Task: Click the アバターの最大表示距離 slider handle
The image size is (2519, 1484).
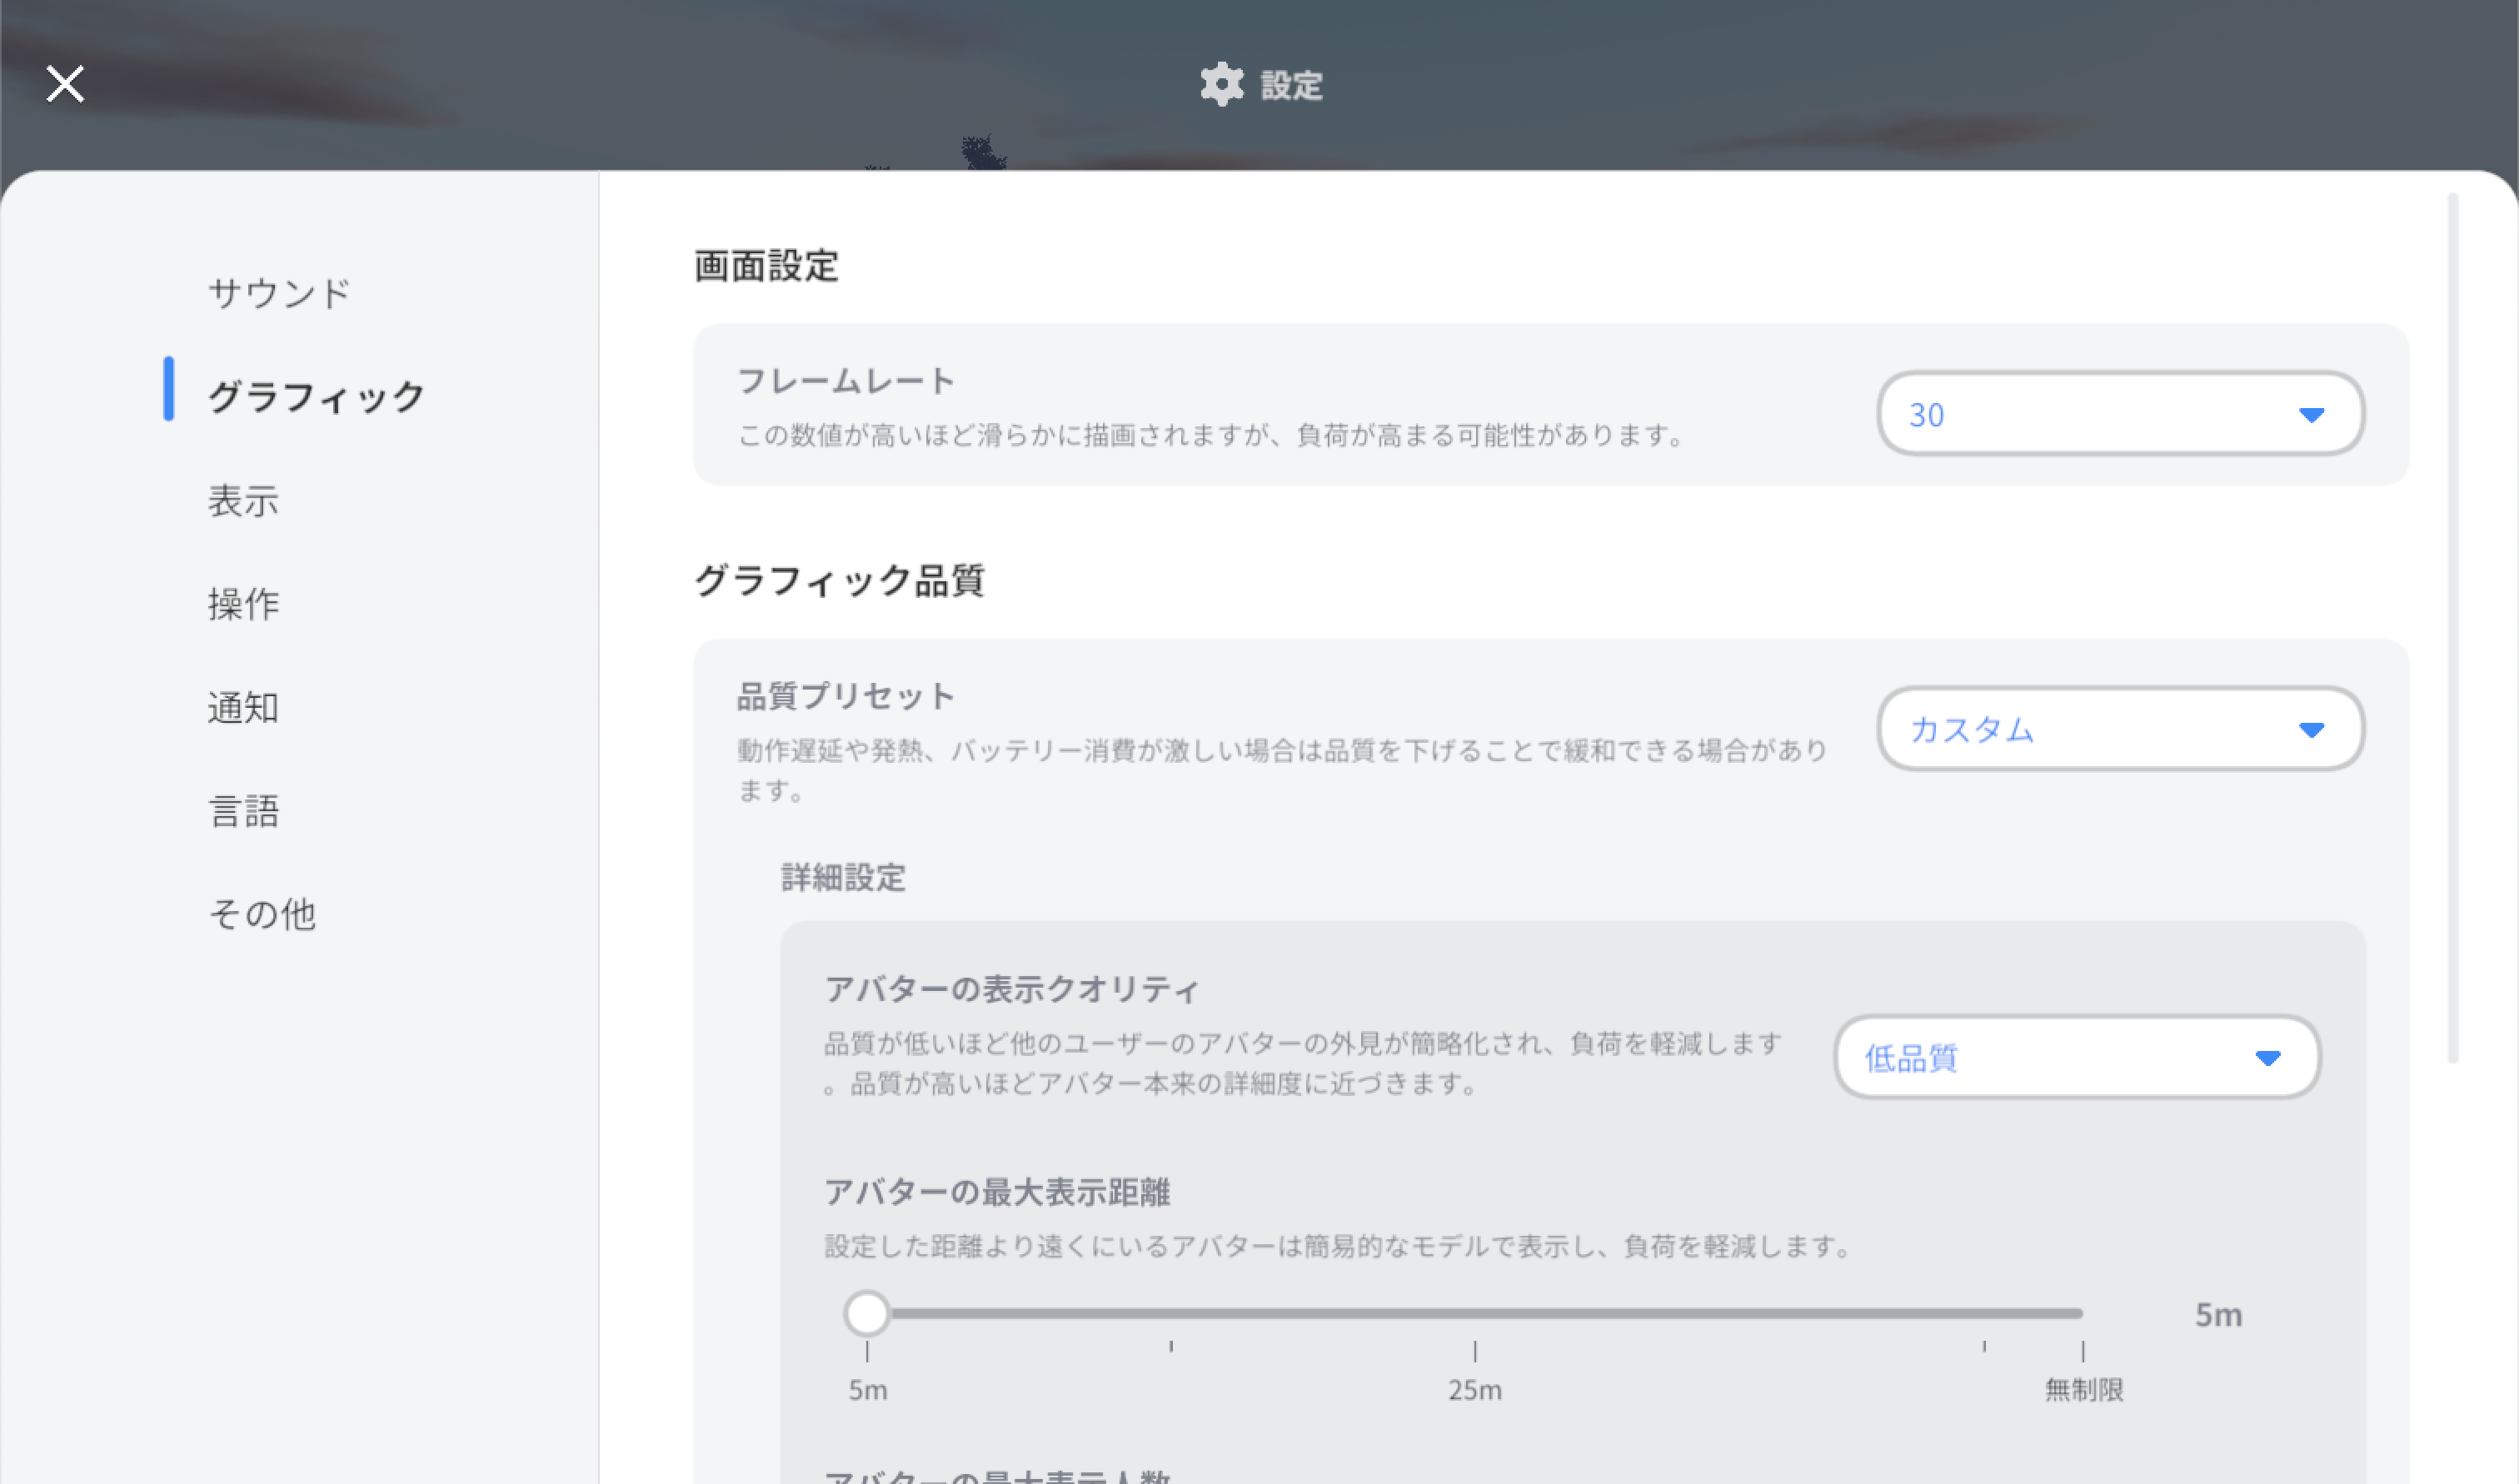Action: [867, 1314]
